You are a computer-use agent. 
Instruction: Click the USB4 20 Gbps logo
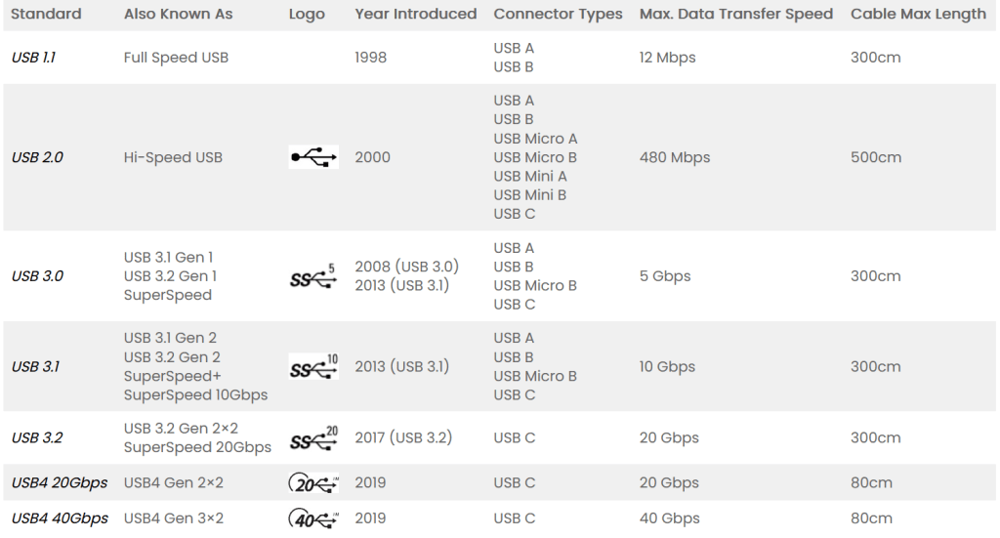313,483
